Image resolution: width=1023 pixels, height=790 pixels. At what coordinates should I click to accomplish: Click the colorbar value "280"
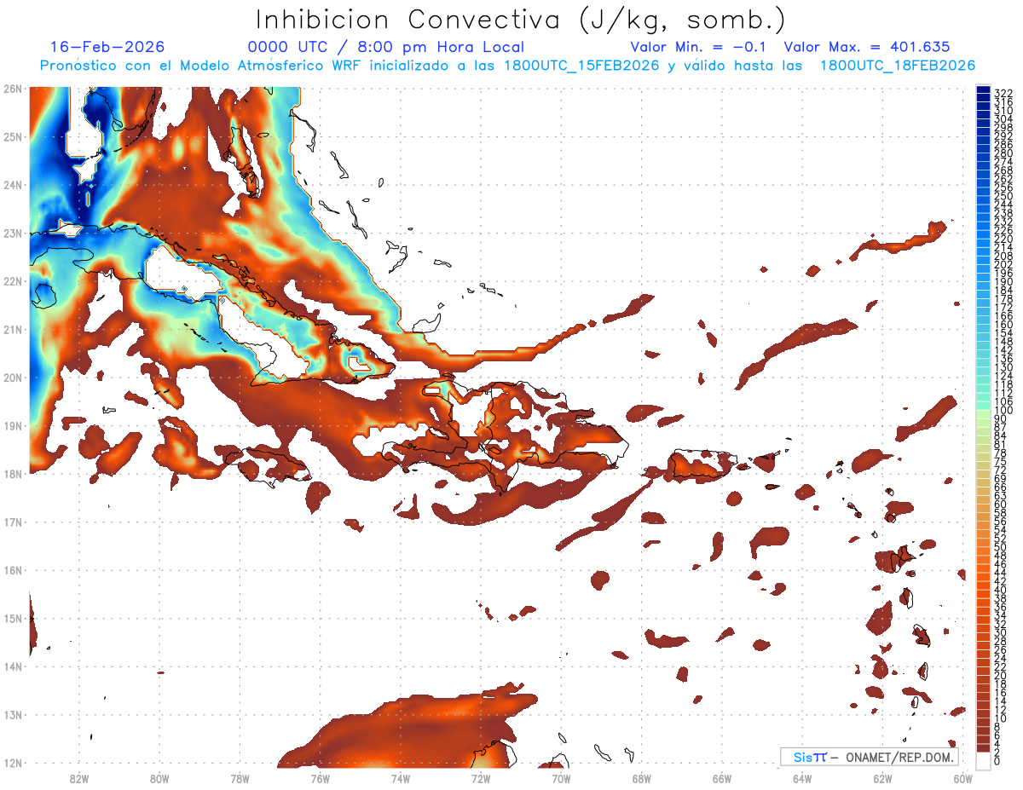[x=1003, y=153]
